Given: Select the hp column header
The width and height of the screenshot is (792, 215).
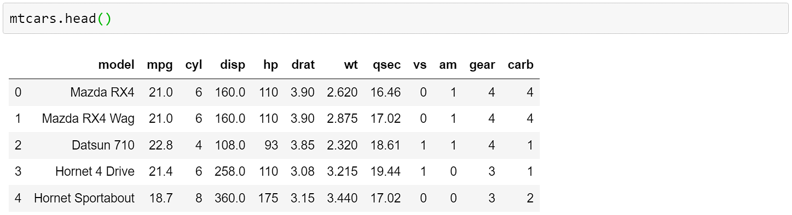Looking at the screenshot, I should (270, 65).
